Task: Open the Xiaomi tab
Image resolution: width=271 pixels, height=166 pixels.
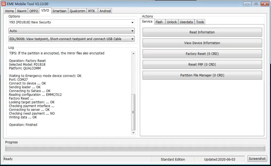Action: coord(22,11)
